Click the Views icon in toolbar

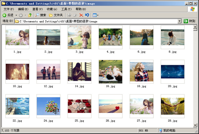[95, 15]
